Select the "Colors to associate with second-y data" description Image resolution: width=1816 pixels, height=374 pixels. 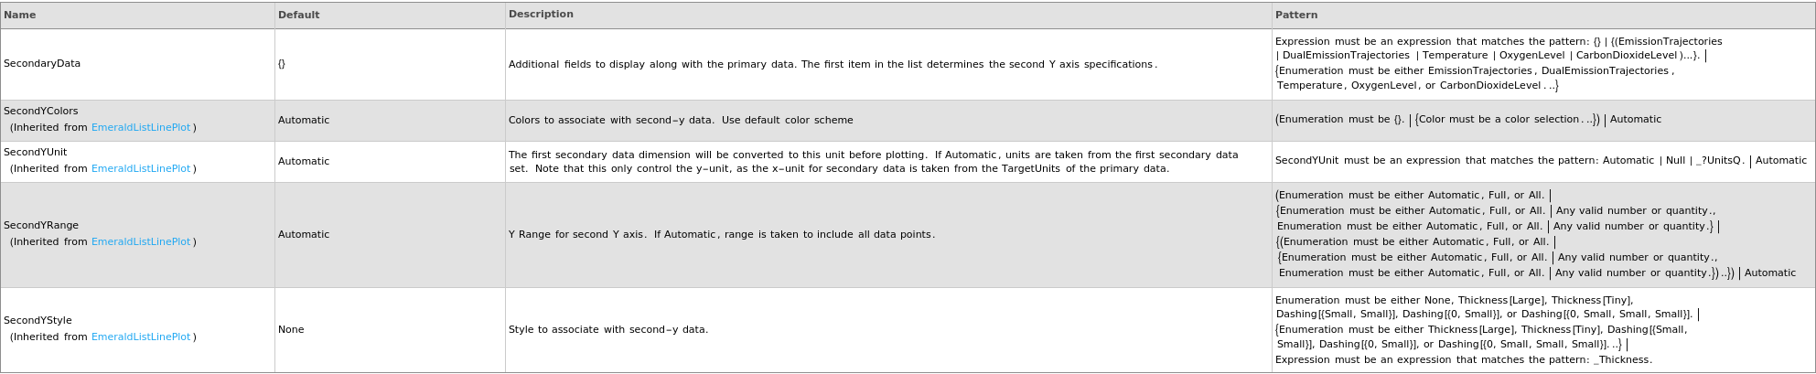coord(681,121)
